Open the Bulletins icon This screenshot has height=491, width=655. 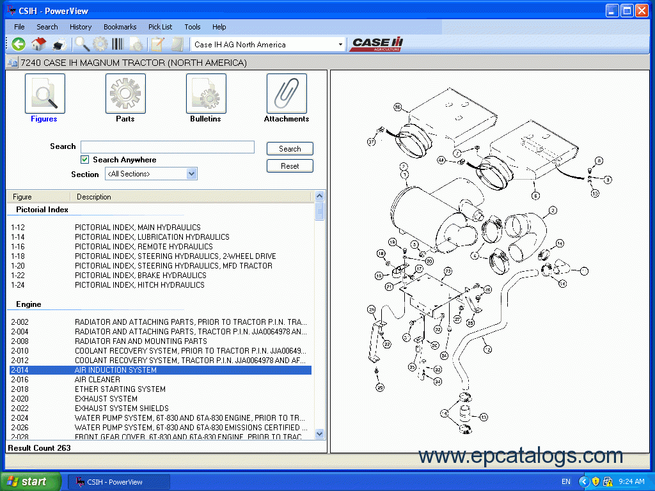[x=205, y=94]
